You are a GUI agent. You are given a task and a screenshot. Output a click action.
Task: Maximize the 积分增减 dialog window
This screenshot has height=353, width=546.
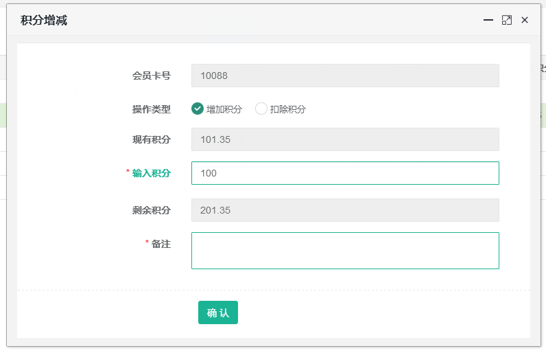tap(507, 20)
